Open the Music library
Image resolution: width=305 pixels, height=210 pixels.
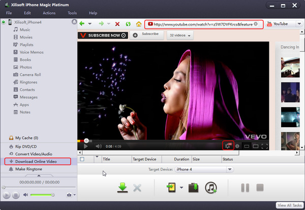tap(25, 29)
